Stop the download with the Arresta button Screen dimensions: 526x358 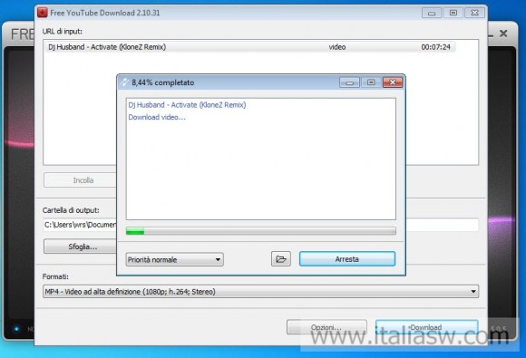347,259
